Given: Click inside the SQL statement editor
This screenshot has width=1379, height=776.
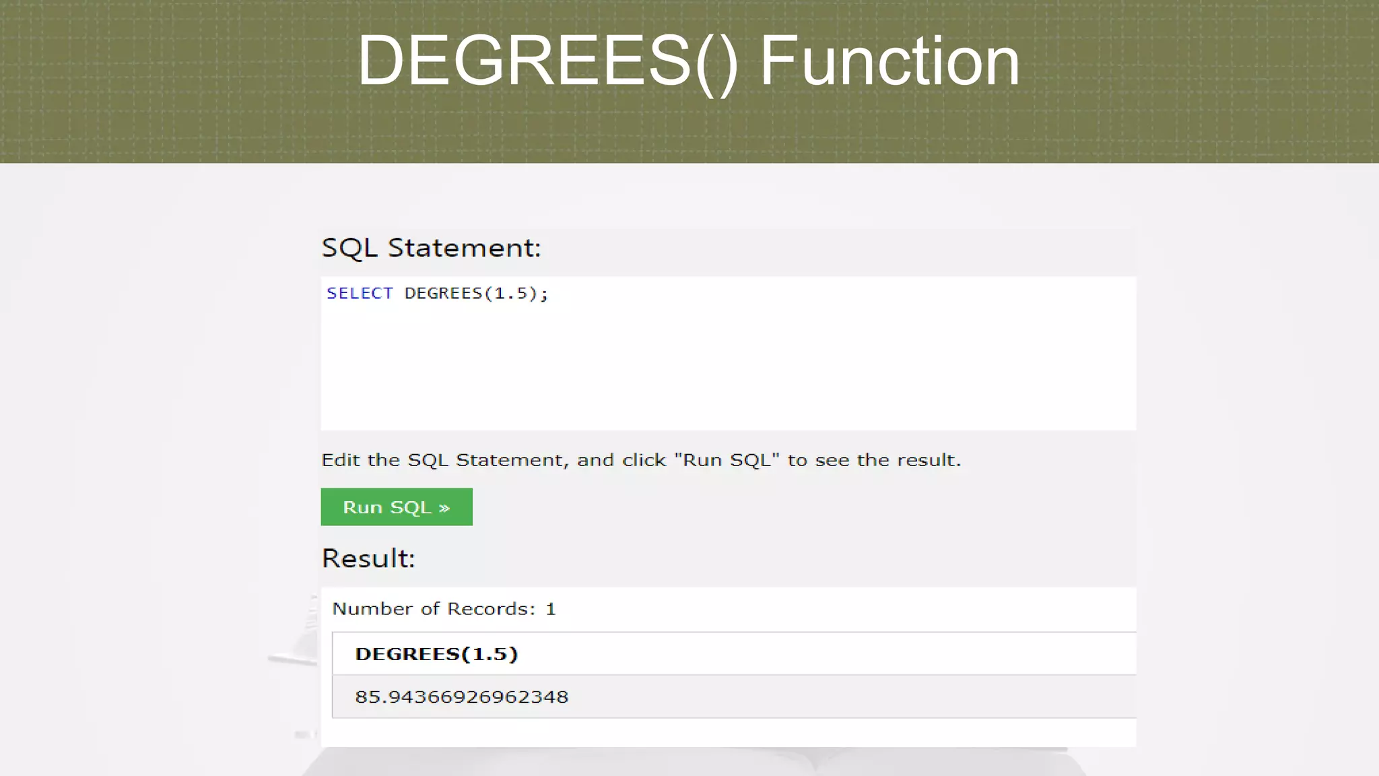Looking at the screenshot, I should [x=729, y=353].
